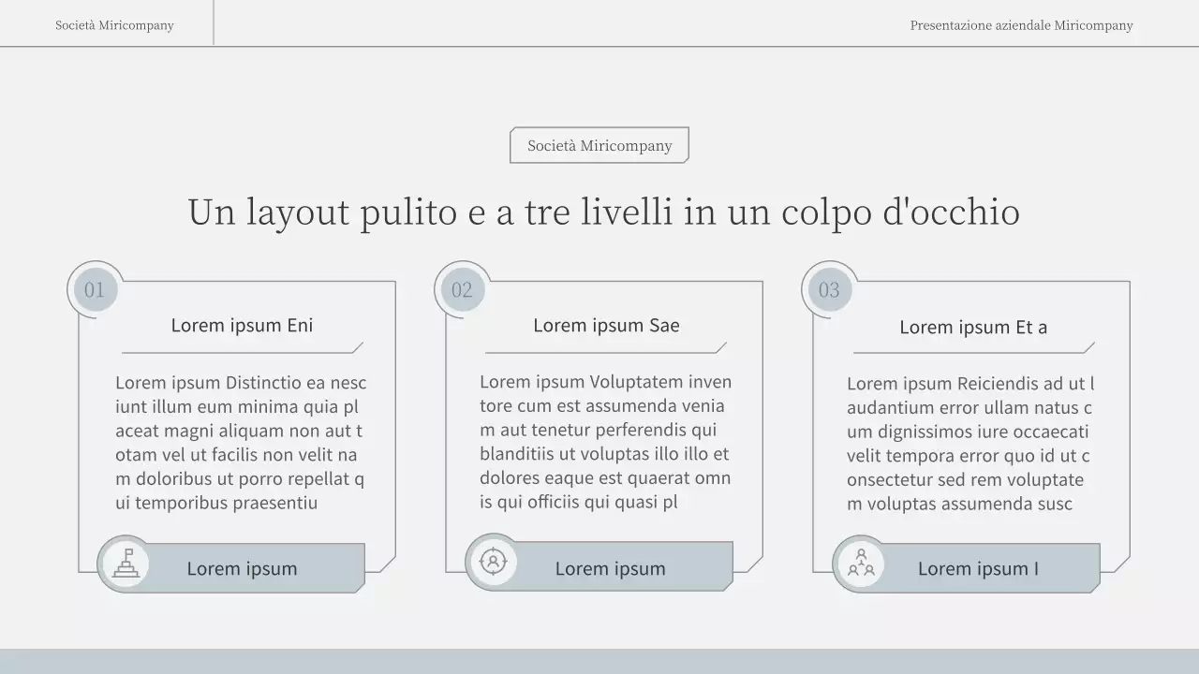Image resolution: width=1199 pixels, height=674 pixels.
Task: Open the "Società Miricompany" link in the top-left header
Action: 113,25
